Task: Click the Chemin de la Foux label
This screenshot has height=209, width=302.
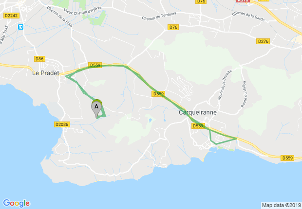Action: 59,17
